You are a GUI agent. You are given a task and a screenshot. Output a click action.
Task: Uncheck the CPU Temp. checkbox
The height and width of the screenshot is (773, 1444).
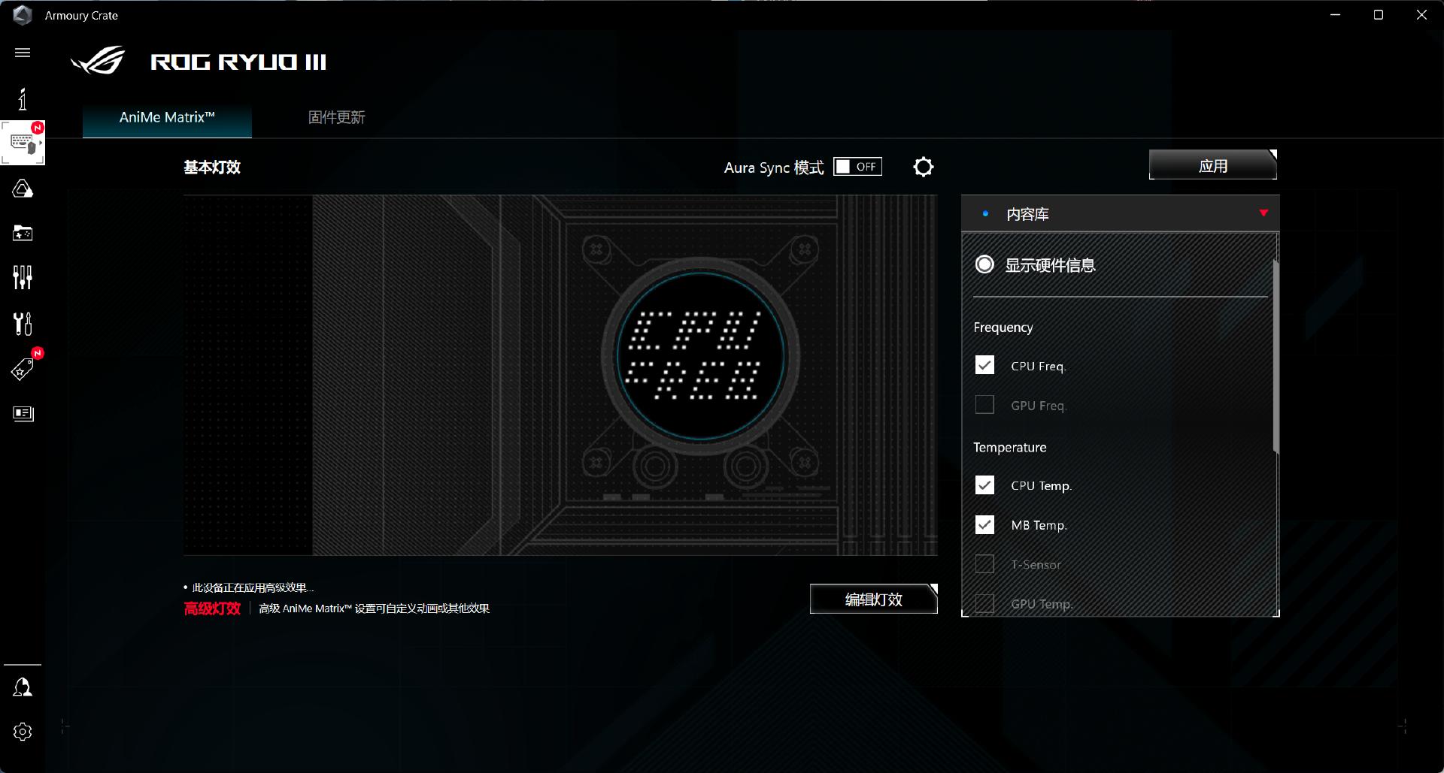[x=984, y=485]
